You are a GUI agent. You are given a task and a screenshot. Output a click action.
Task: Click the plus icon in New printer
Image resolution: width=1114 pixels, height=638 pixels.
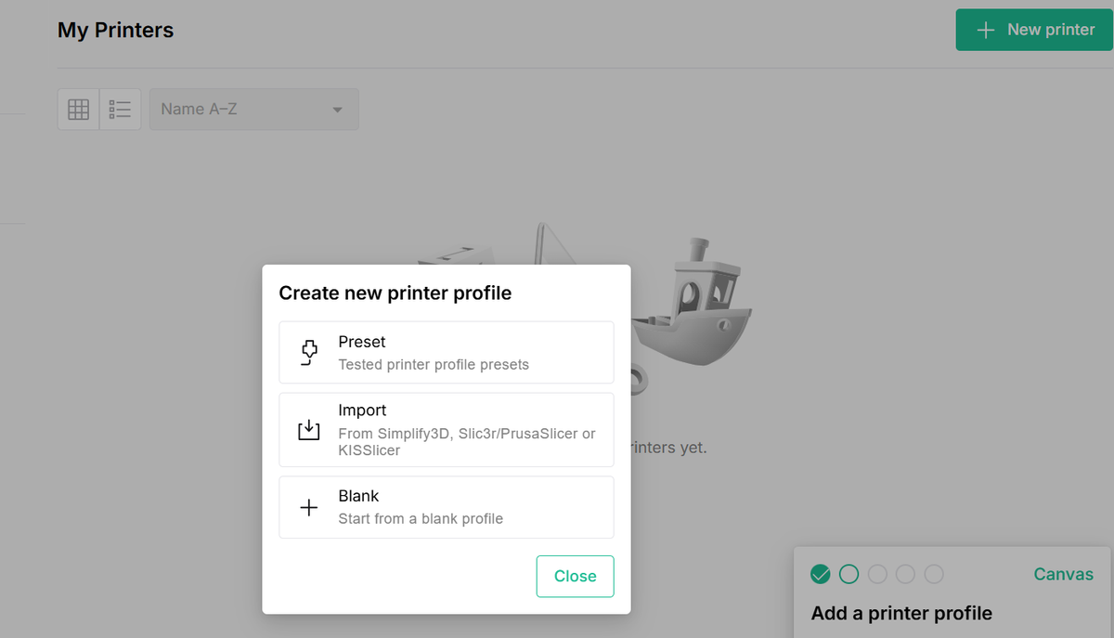click(986, 30)
